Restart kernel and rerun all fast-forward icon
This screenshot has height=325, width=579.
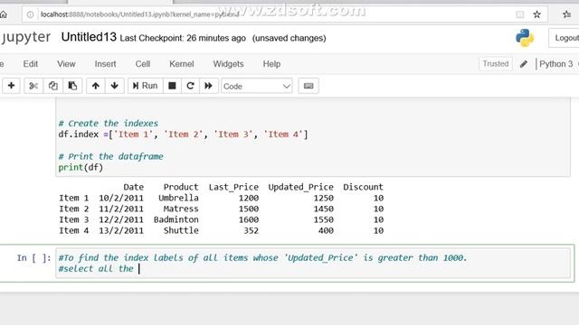[208, 86]
